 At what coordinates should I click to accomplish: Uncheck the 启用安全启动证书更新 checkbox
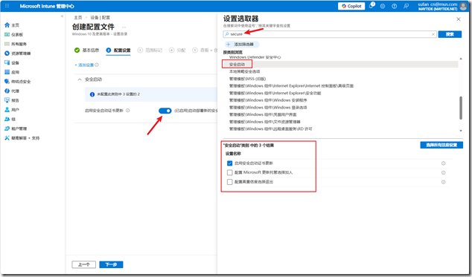tap(230, 163)
